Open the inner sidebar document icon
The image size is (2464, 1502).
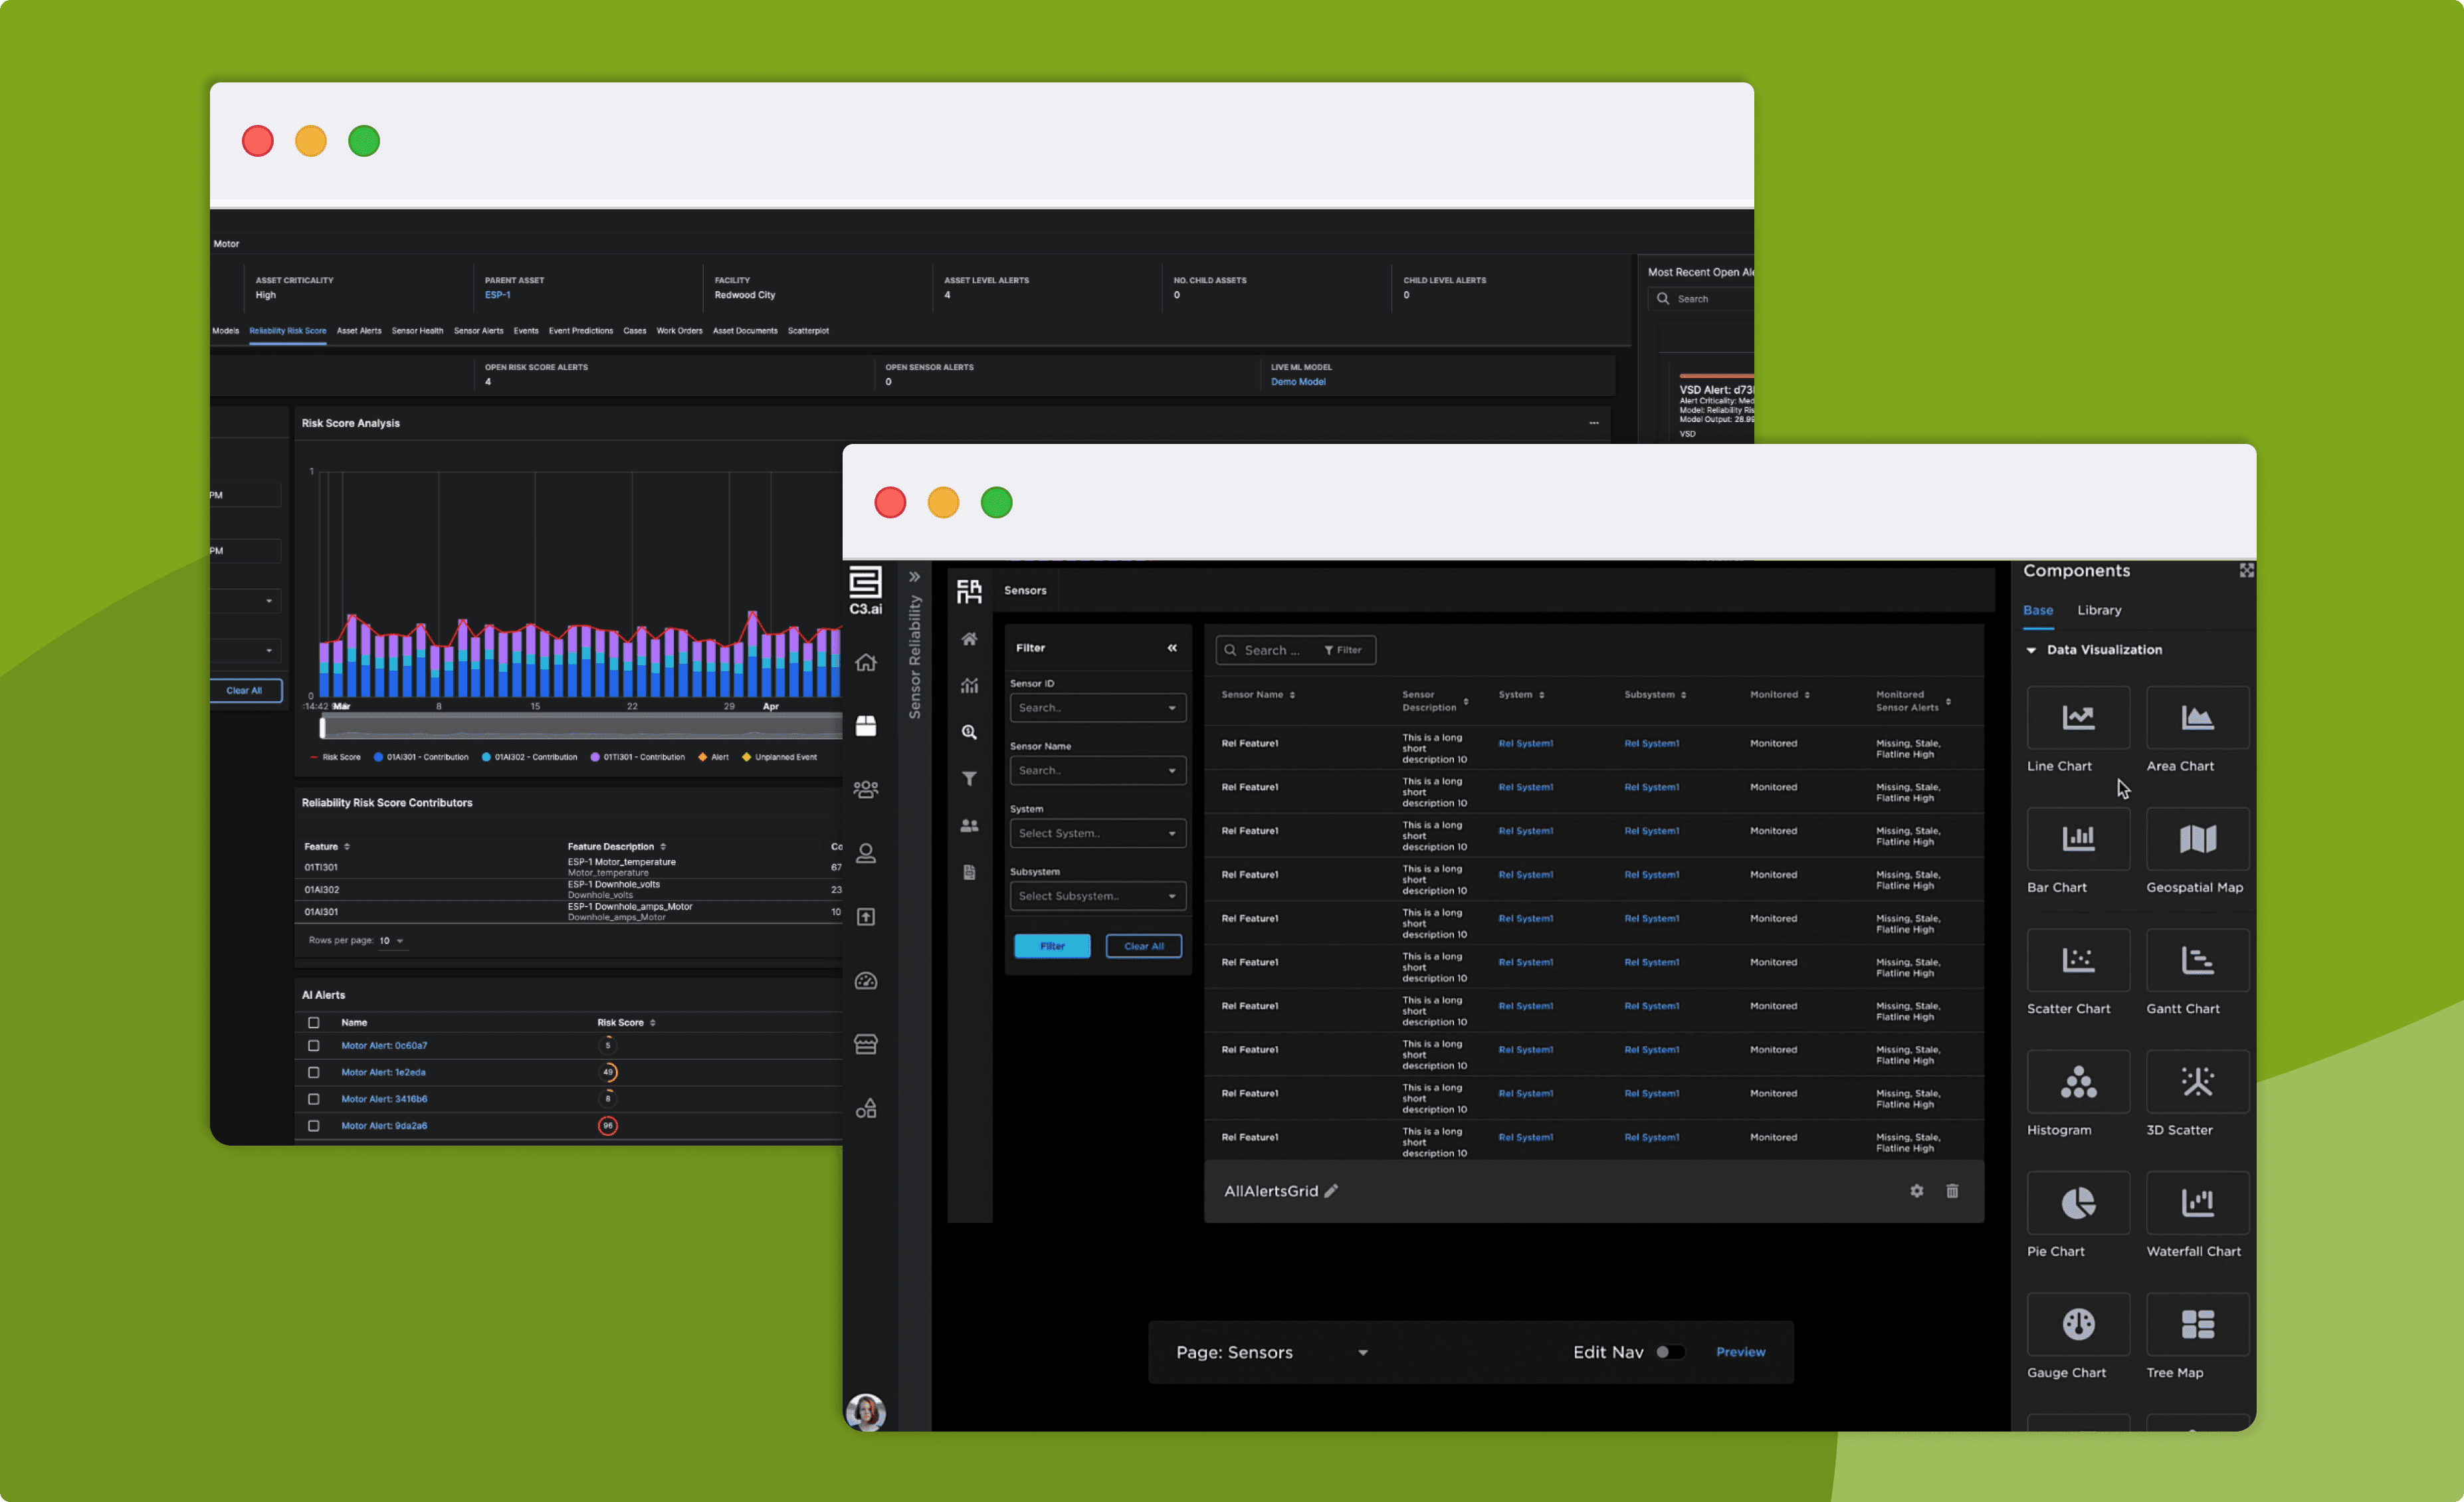969,872
